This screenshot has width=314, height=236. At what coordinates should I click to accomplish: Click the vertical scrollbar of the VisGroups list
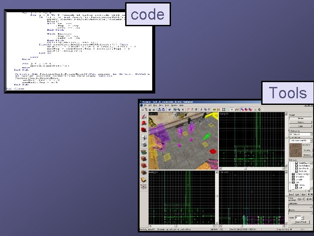pyautogui.click(x=311, y=175)
